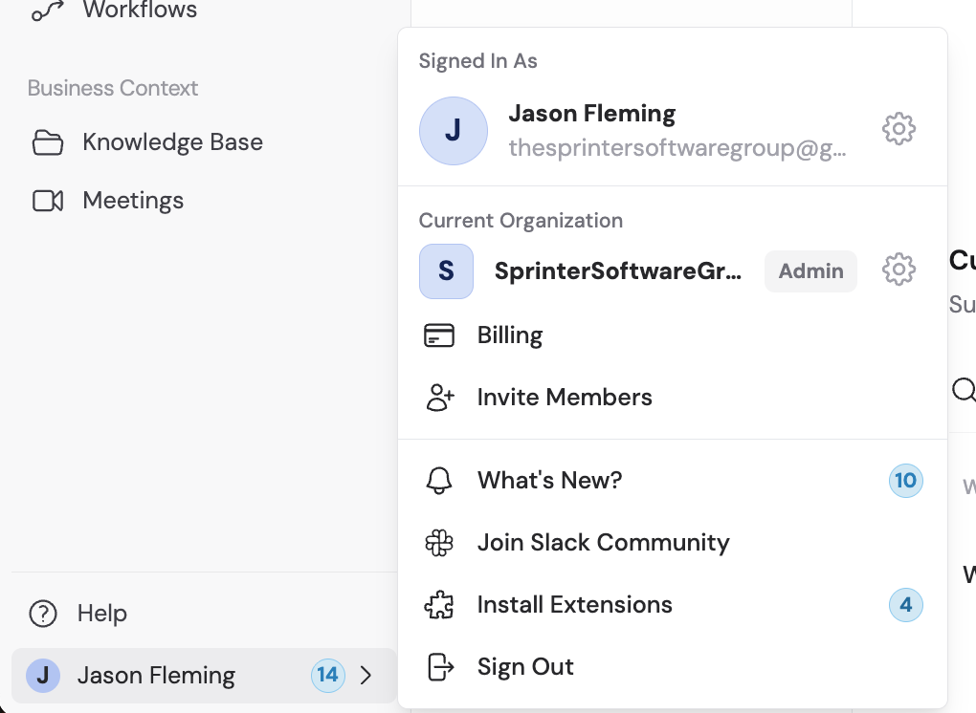Click the Install Extensions puzzle icon
The width and height of the screenshot is (976, 713).
pos(439,604)
